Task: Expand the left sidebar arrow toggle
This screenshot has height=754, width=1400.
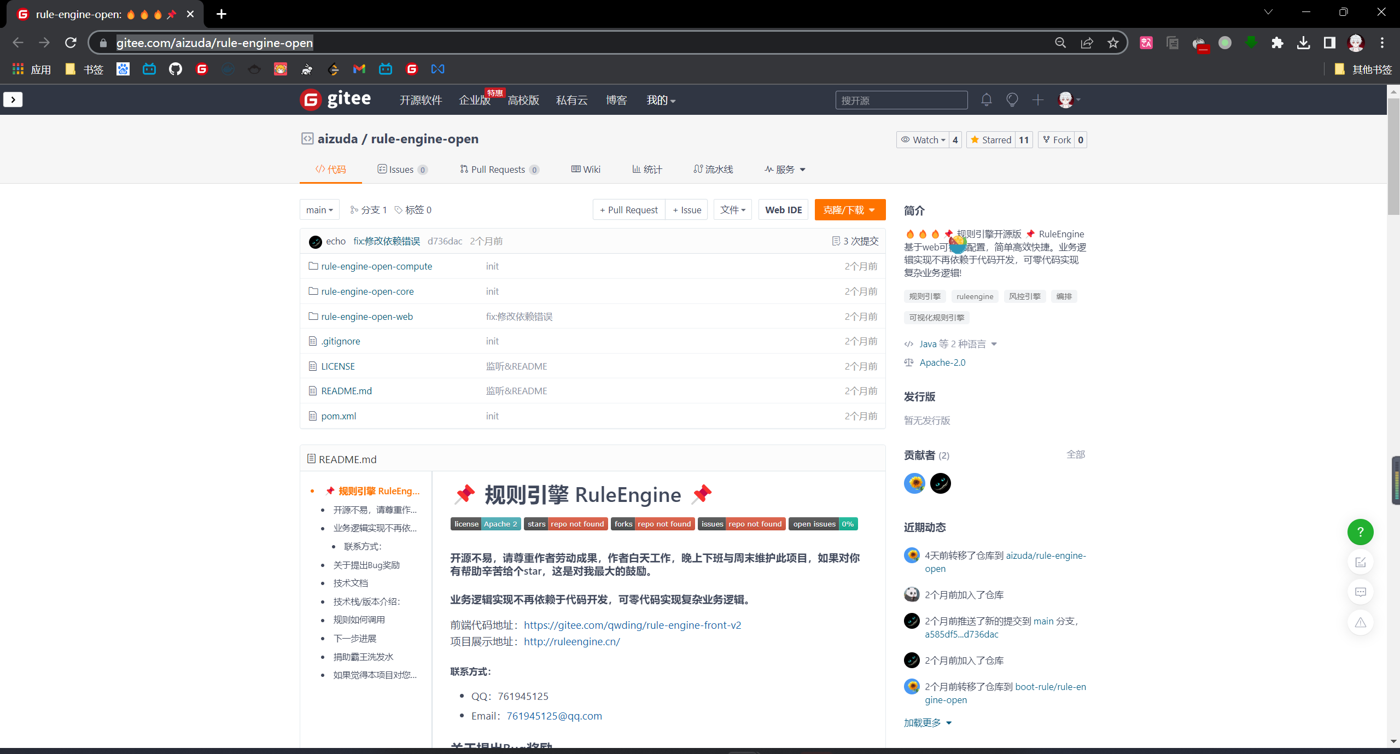Action: [x=13, y=100]
